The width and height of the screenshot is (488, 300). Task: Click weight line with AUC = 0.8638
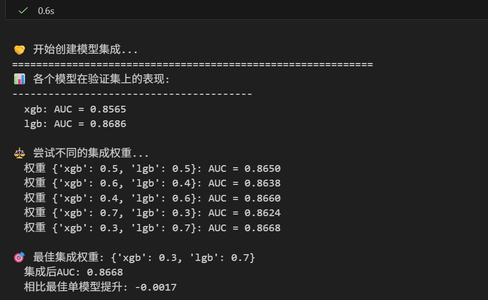[152, 183]
